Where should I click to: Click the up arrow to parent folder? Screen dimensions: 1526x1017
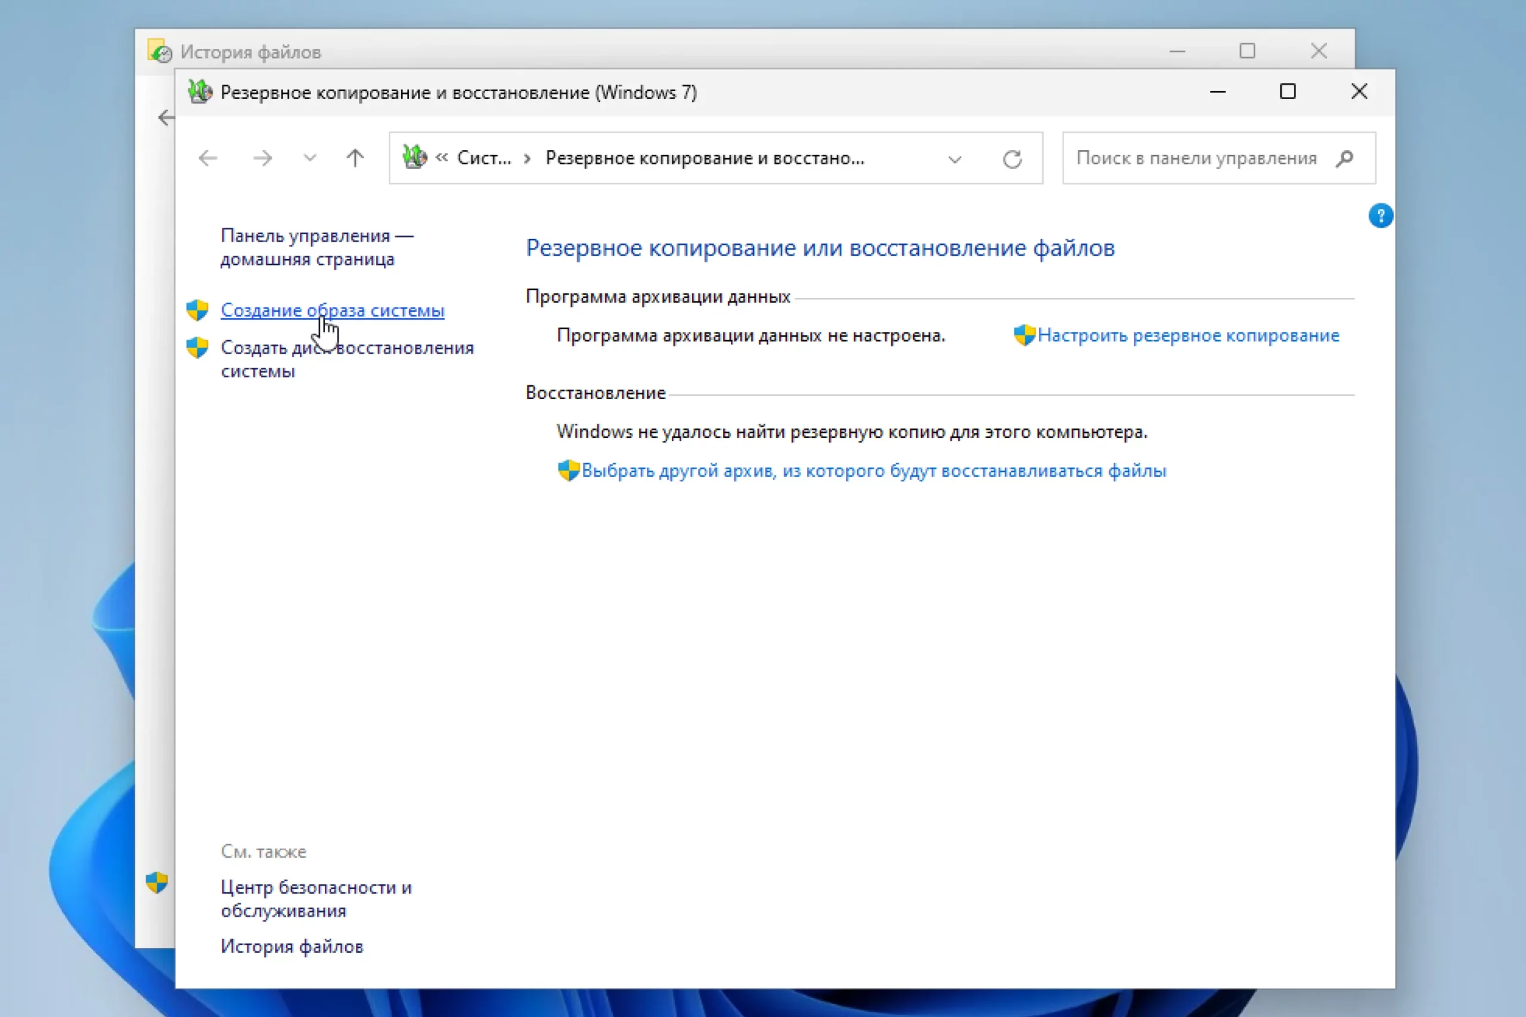click(x=355, y=158)
